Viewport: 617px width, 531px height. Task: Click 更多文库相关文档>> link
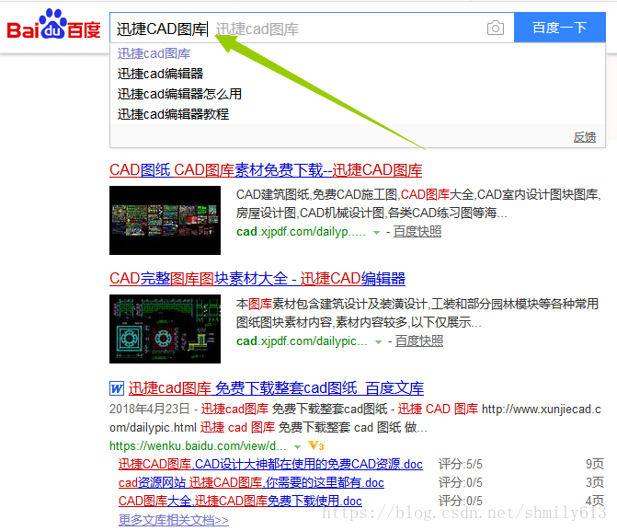tap(174, 520)
